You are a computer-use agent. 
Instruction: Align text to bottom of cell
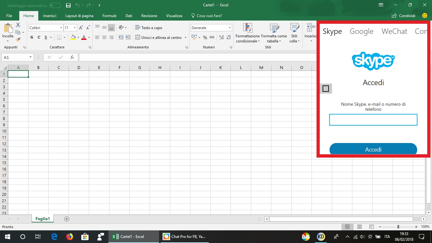coord(111,28)
